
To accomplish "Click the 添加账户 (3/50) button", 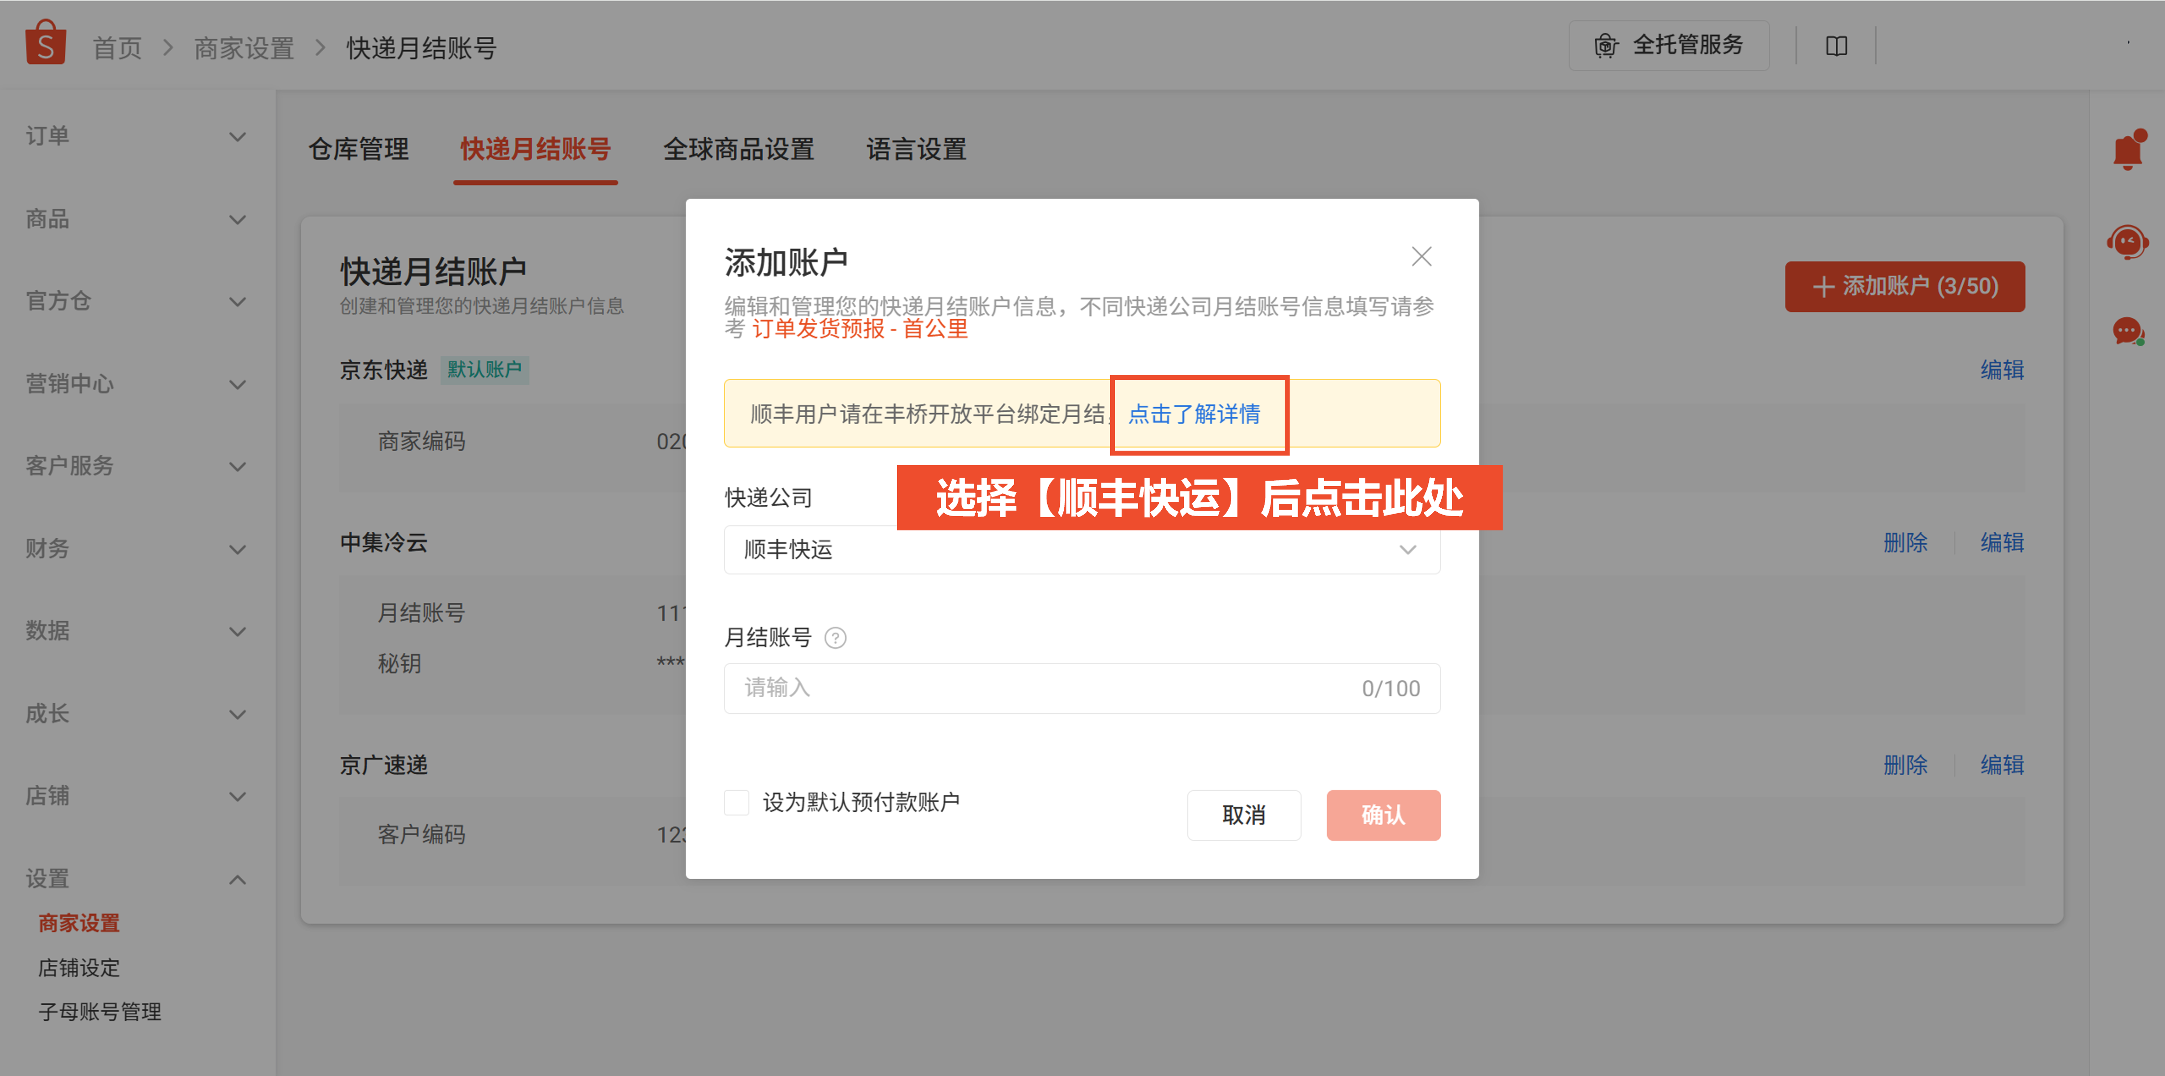I will [1904, 287].
